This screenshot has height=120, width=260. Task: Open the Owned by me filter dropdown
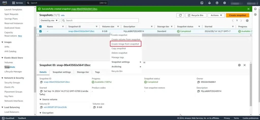[x=49, y=21]
